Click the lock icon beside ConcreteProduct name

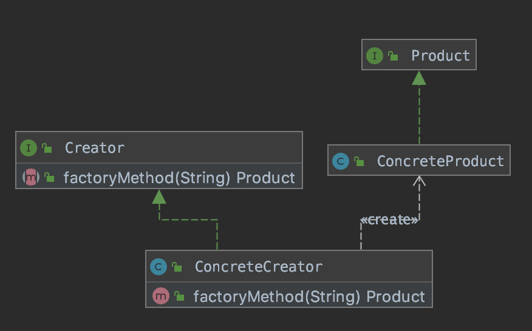(360, 162)
